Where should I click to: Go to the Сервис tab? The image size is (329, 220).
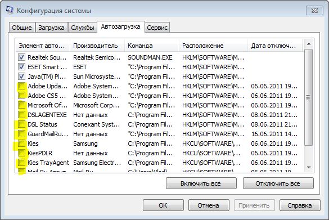(157, 28)
